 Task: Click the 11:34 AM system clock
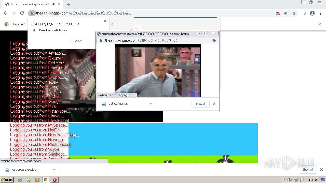pyautogui.click(x=313, y=180)
